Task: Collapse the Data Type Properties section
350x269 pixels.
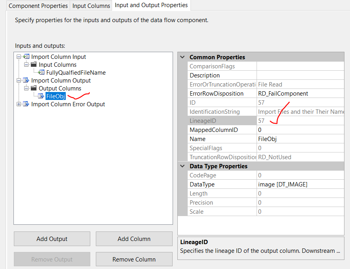Action: [182, 166]
